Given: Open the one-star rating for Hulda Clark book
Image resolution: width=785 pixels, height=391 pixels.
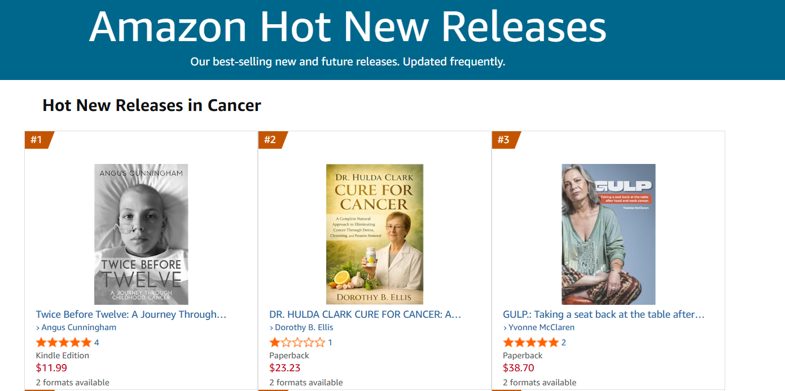Looking at the screenshot, I should tap(297, 343).
